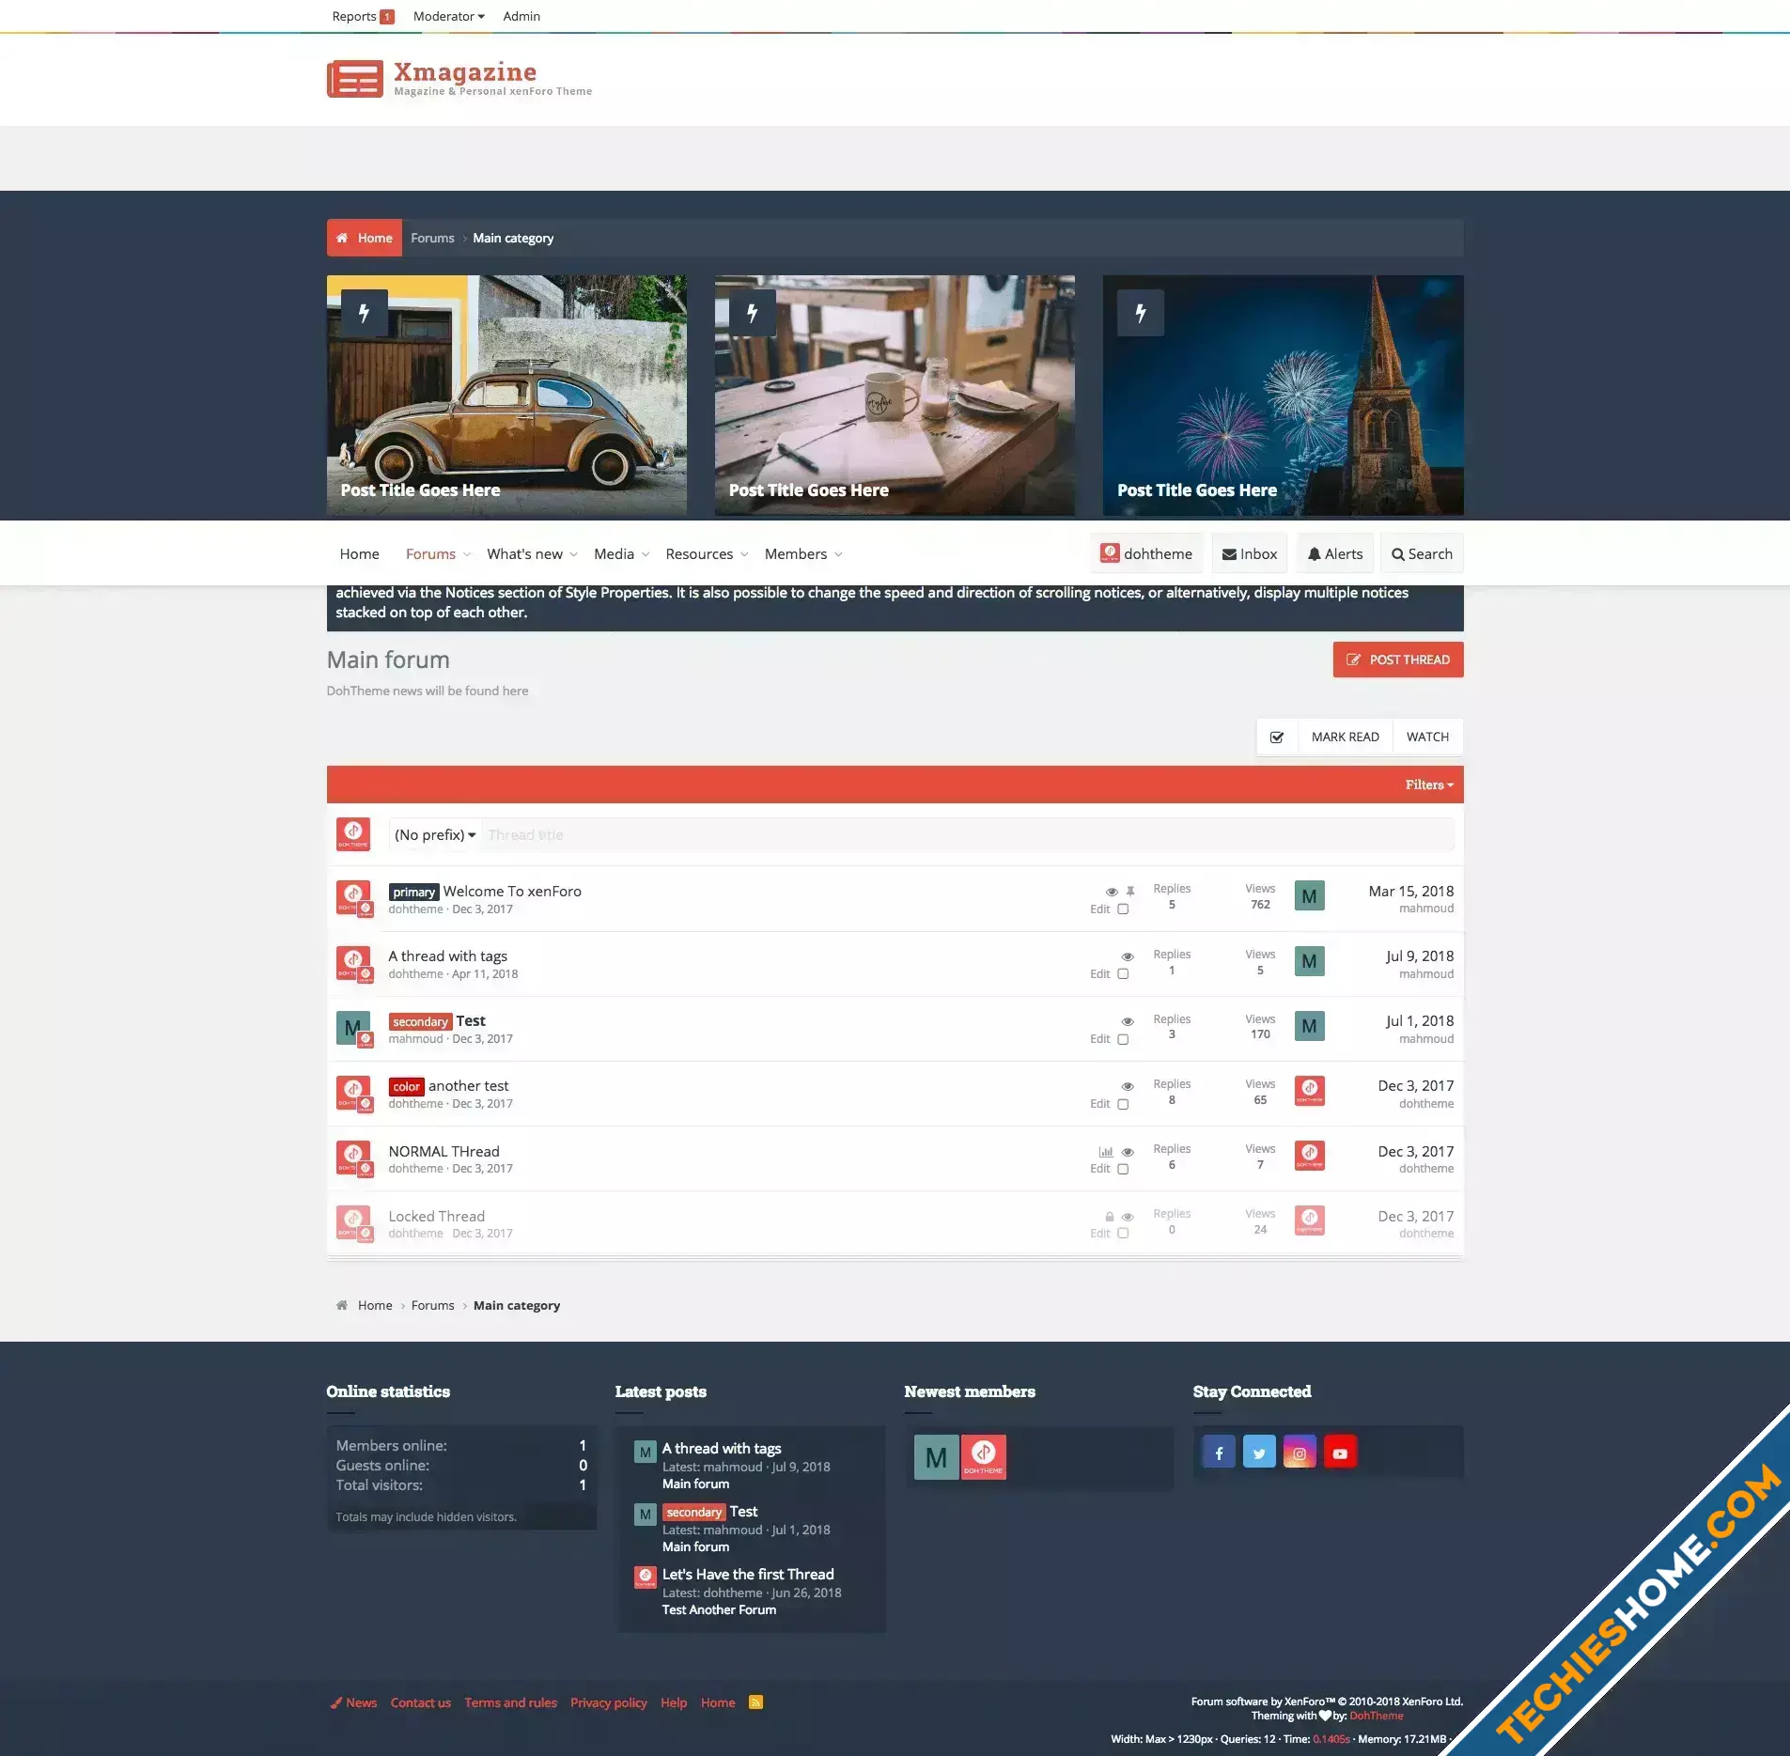Click the WATCH button

pos(1427,738)
